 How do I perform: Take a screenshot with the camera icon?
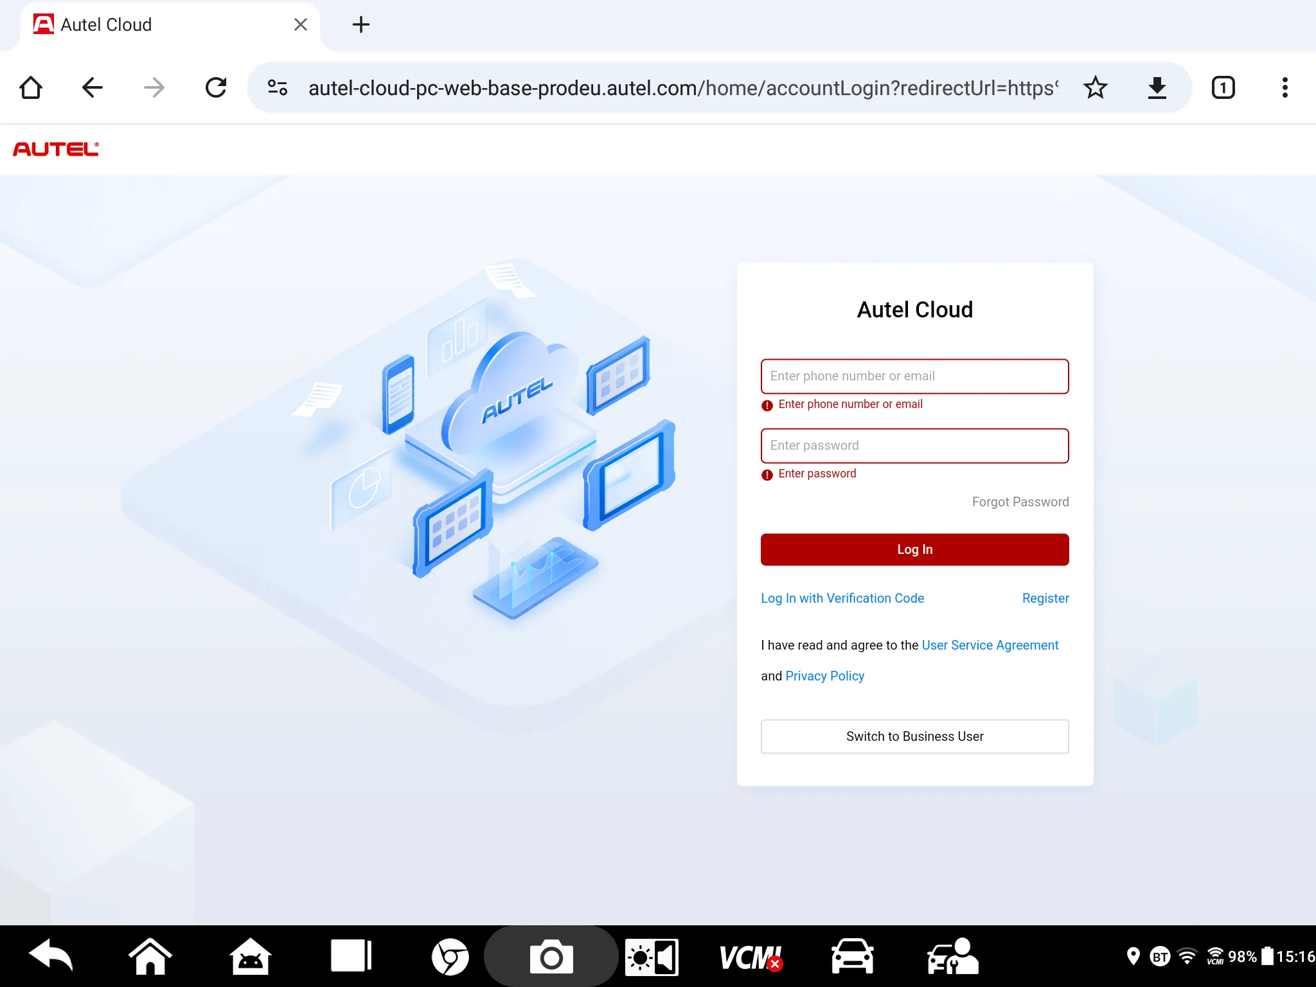551,957
